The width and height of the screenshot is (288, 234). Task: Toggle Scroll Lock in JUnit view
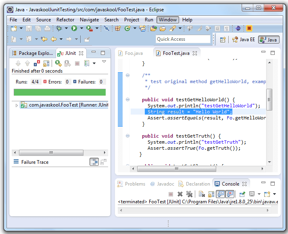(x=46, y=63)
